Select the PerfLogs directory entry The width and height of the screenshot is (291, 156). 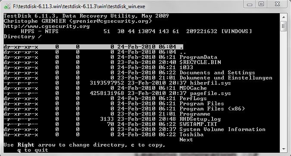click(105, 99)
